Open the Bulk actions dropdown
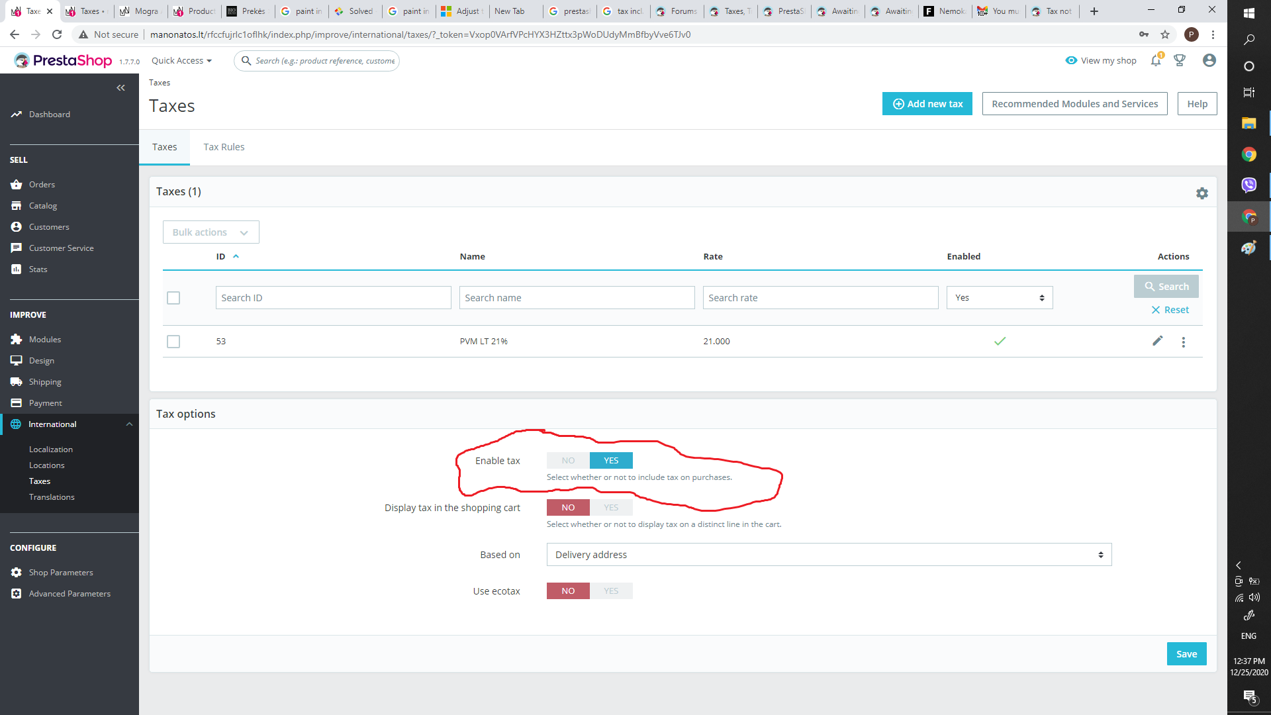This screenshot has width=1271, height=715. coord(211,232)
